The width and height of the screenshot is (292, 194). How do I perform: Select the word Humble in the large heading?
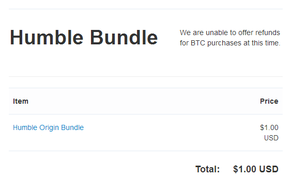coord(47,38)
